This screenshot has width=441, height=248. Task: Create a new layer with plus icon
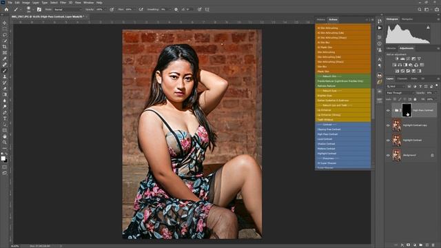(427, 245)
